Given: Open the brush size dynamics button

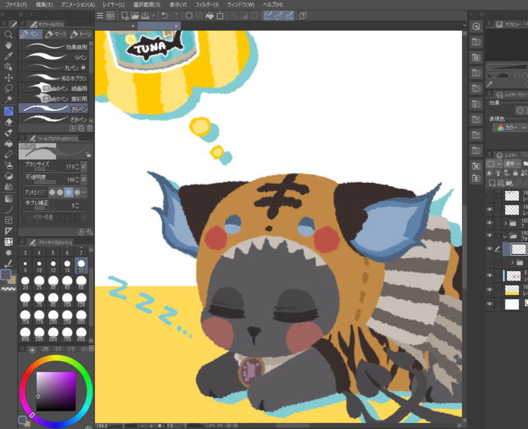Looking at the screenshot, I should tap(84, 166).
